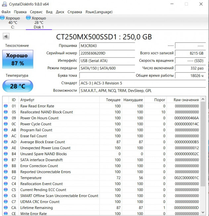
Task: Click raw value 0000000014C of Power Cycle Count
Action: click(186, 124)
